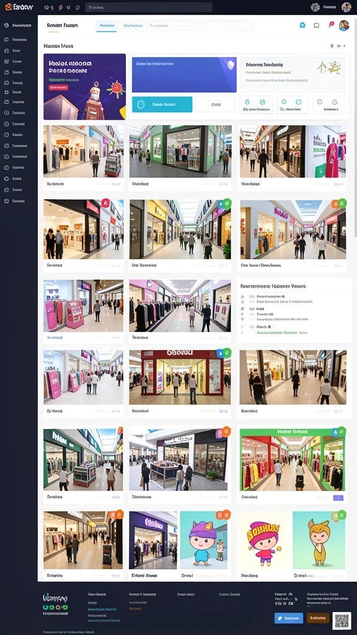Switch to the inactive tab beside the blue-underlined tab
Screen dimensions: 357x635
pyautogui.click(x=132, y=25)
